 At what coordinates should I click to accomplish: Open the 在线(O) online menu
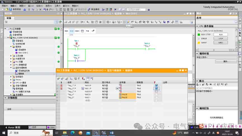click(39, 6)
